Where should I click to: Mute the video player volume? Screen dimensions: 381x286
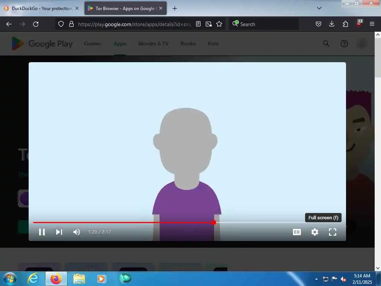(x=77, y=232)
